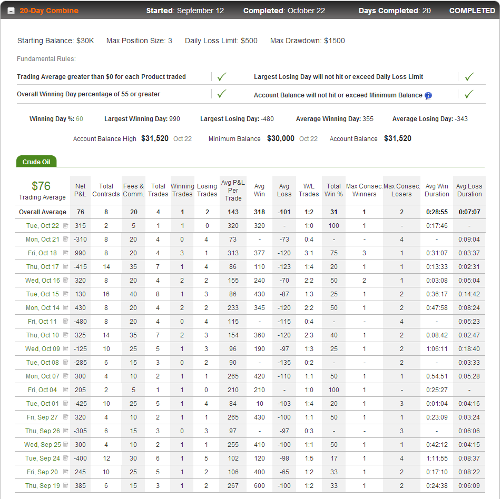Click the Max Consec. Winners header
The image size is (501, 499).
click(364, 190)
